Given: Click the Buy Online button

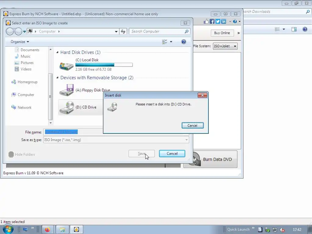Looking at the screenshot, I should pos(222,33).
